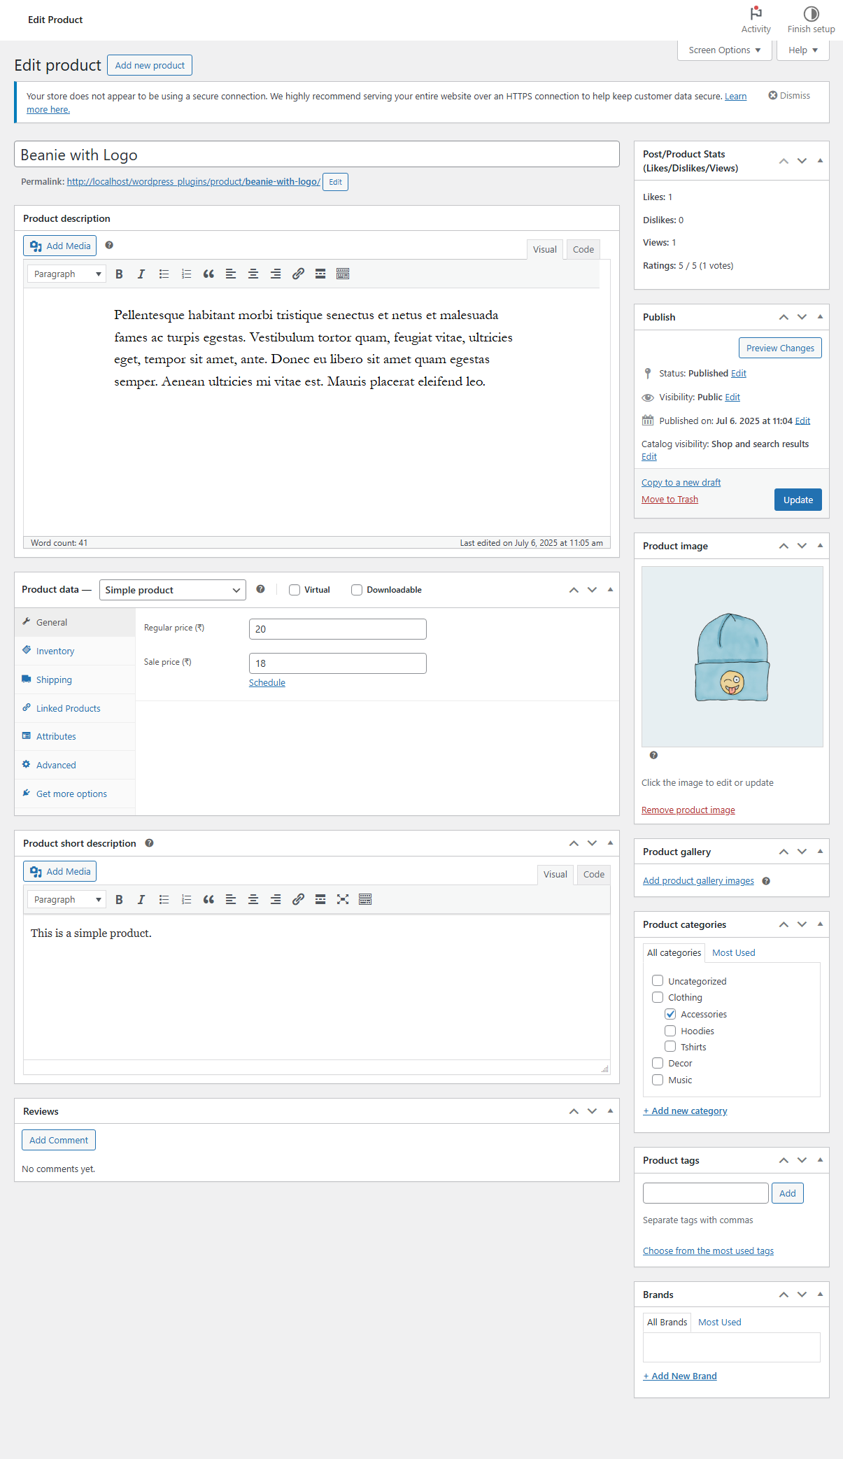Align right in product description editor

(x=276, y=274)
